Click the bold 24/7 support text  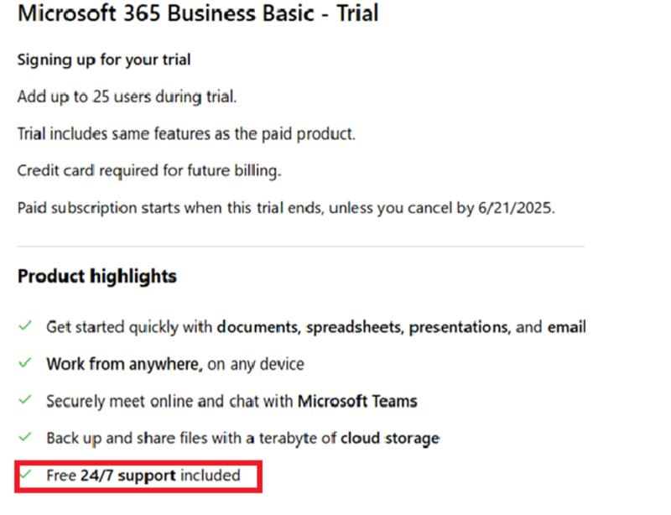(x=128, y=476)
